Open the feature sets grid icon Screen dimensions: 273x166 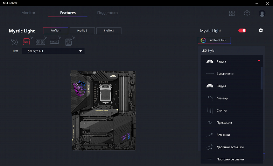(232, 13)
